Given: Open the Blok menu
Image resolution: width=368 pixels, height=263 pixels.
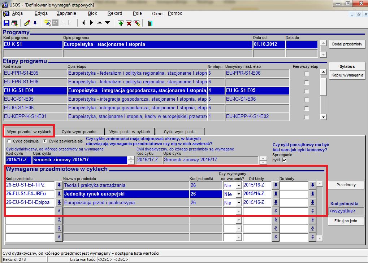Looking at the screenshot, I should tap(92, 13).
